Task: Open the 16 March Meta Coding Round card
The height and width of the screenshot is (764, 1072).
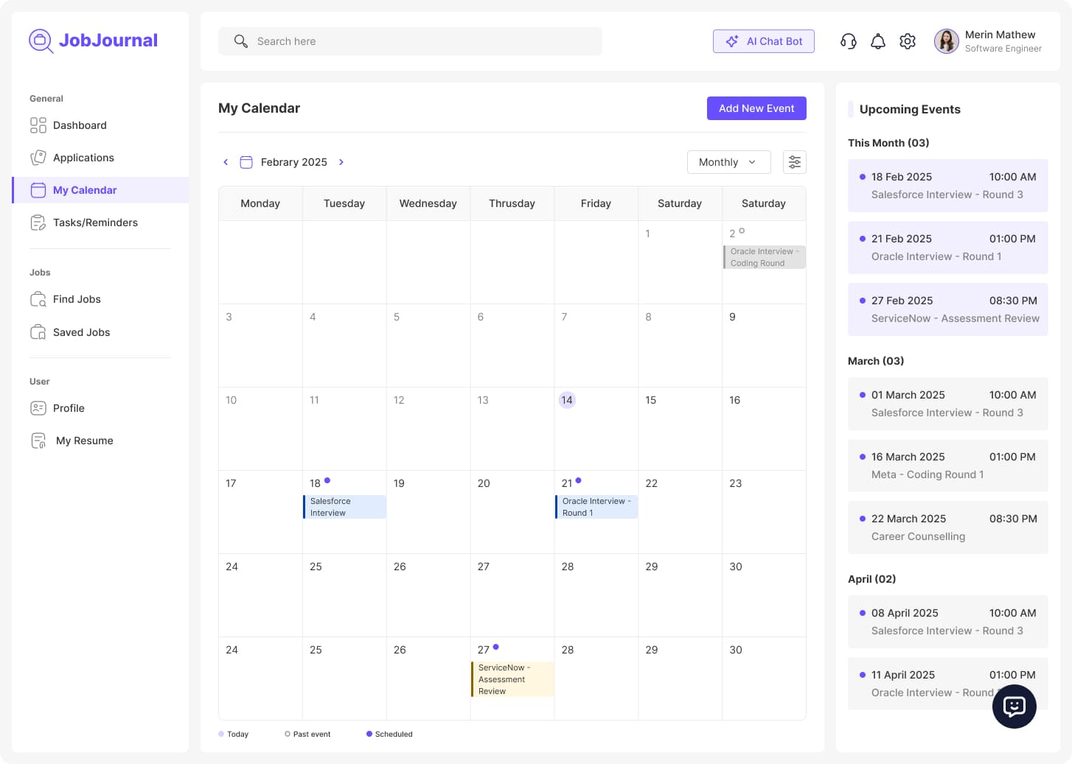Action: pyautogui.click(x=948, y=466)
